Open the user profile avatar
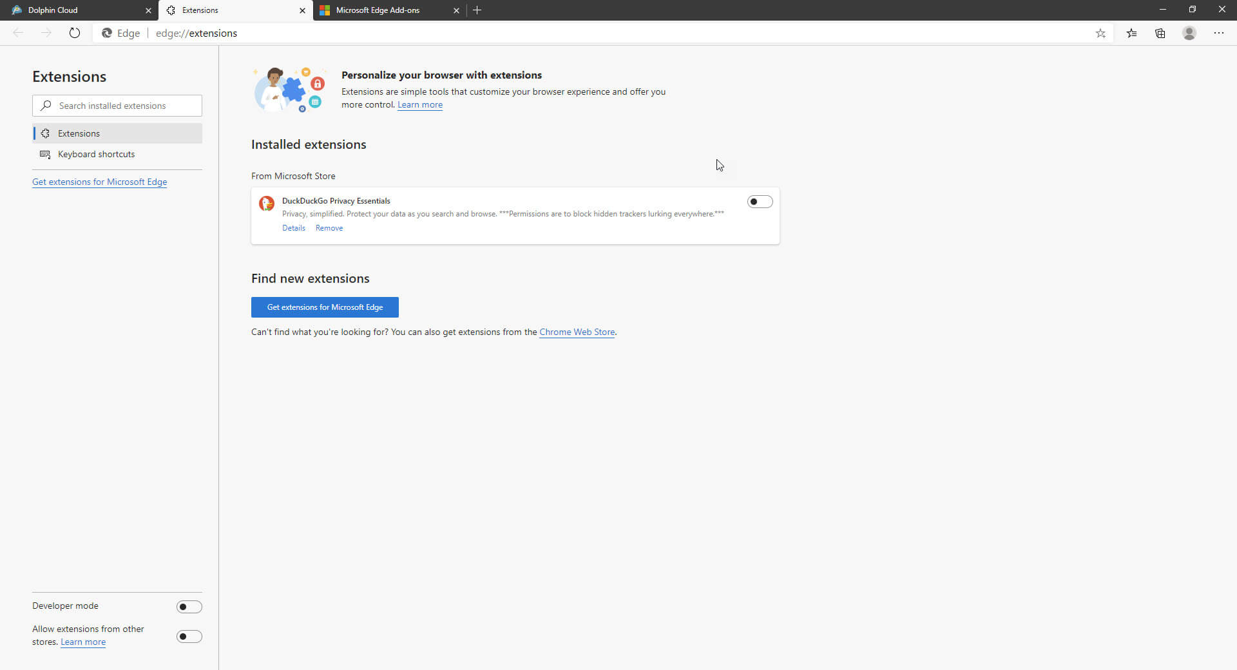The image size is (1237, 670). coord(1189,33)
